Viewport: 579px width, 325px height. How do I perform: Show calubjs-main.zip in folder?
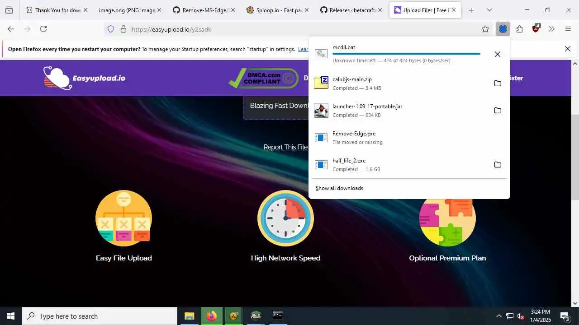click(498, 83)
